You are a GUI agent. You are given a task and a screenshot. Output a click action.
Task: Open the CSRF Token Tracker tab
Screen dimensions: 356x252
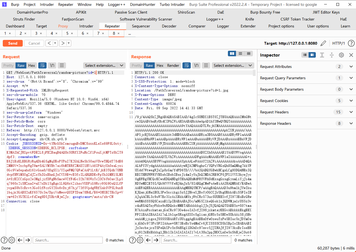pos(297,19)
